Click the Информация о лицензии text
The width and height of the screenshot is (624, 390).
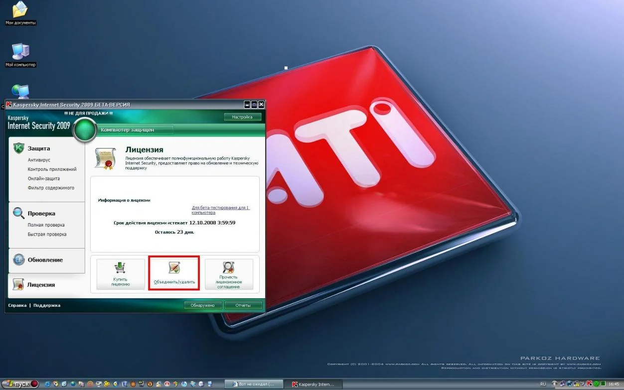124,200
